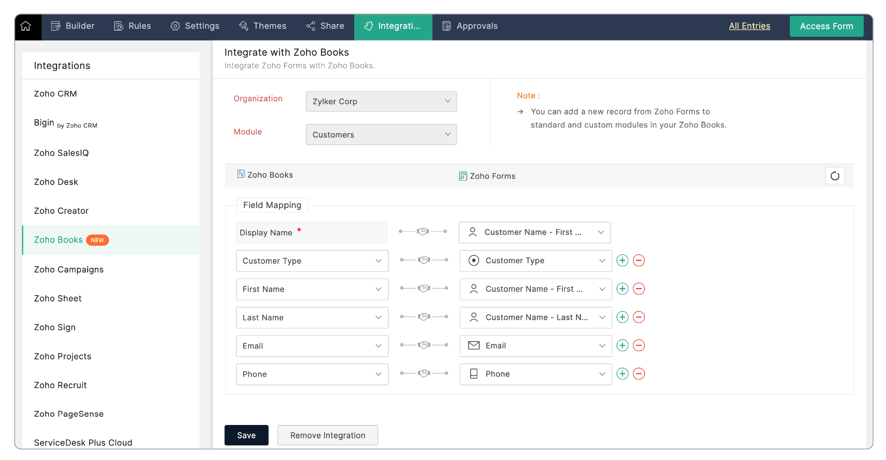
Task: Switch to the Rules tab
Action: pos(133,26)
